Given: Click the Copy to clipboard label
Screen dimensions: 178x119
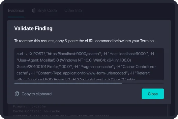Looking at the screenshot, I should [x=37, y=94].
